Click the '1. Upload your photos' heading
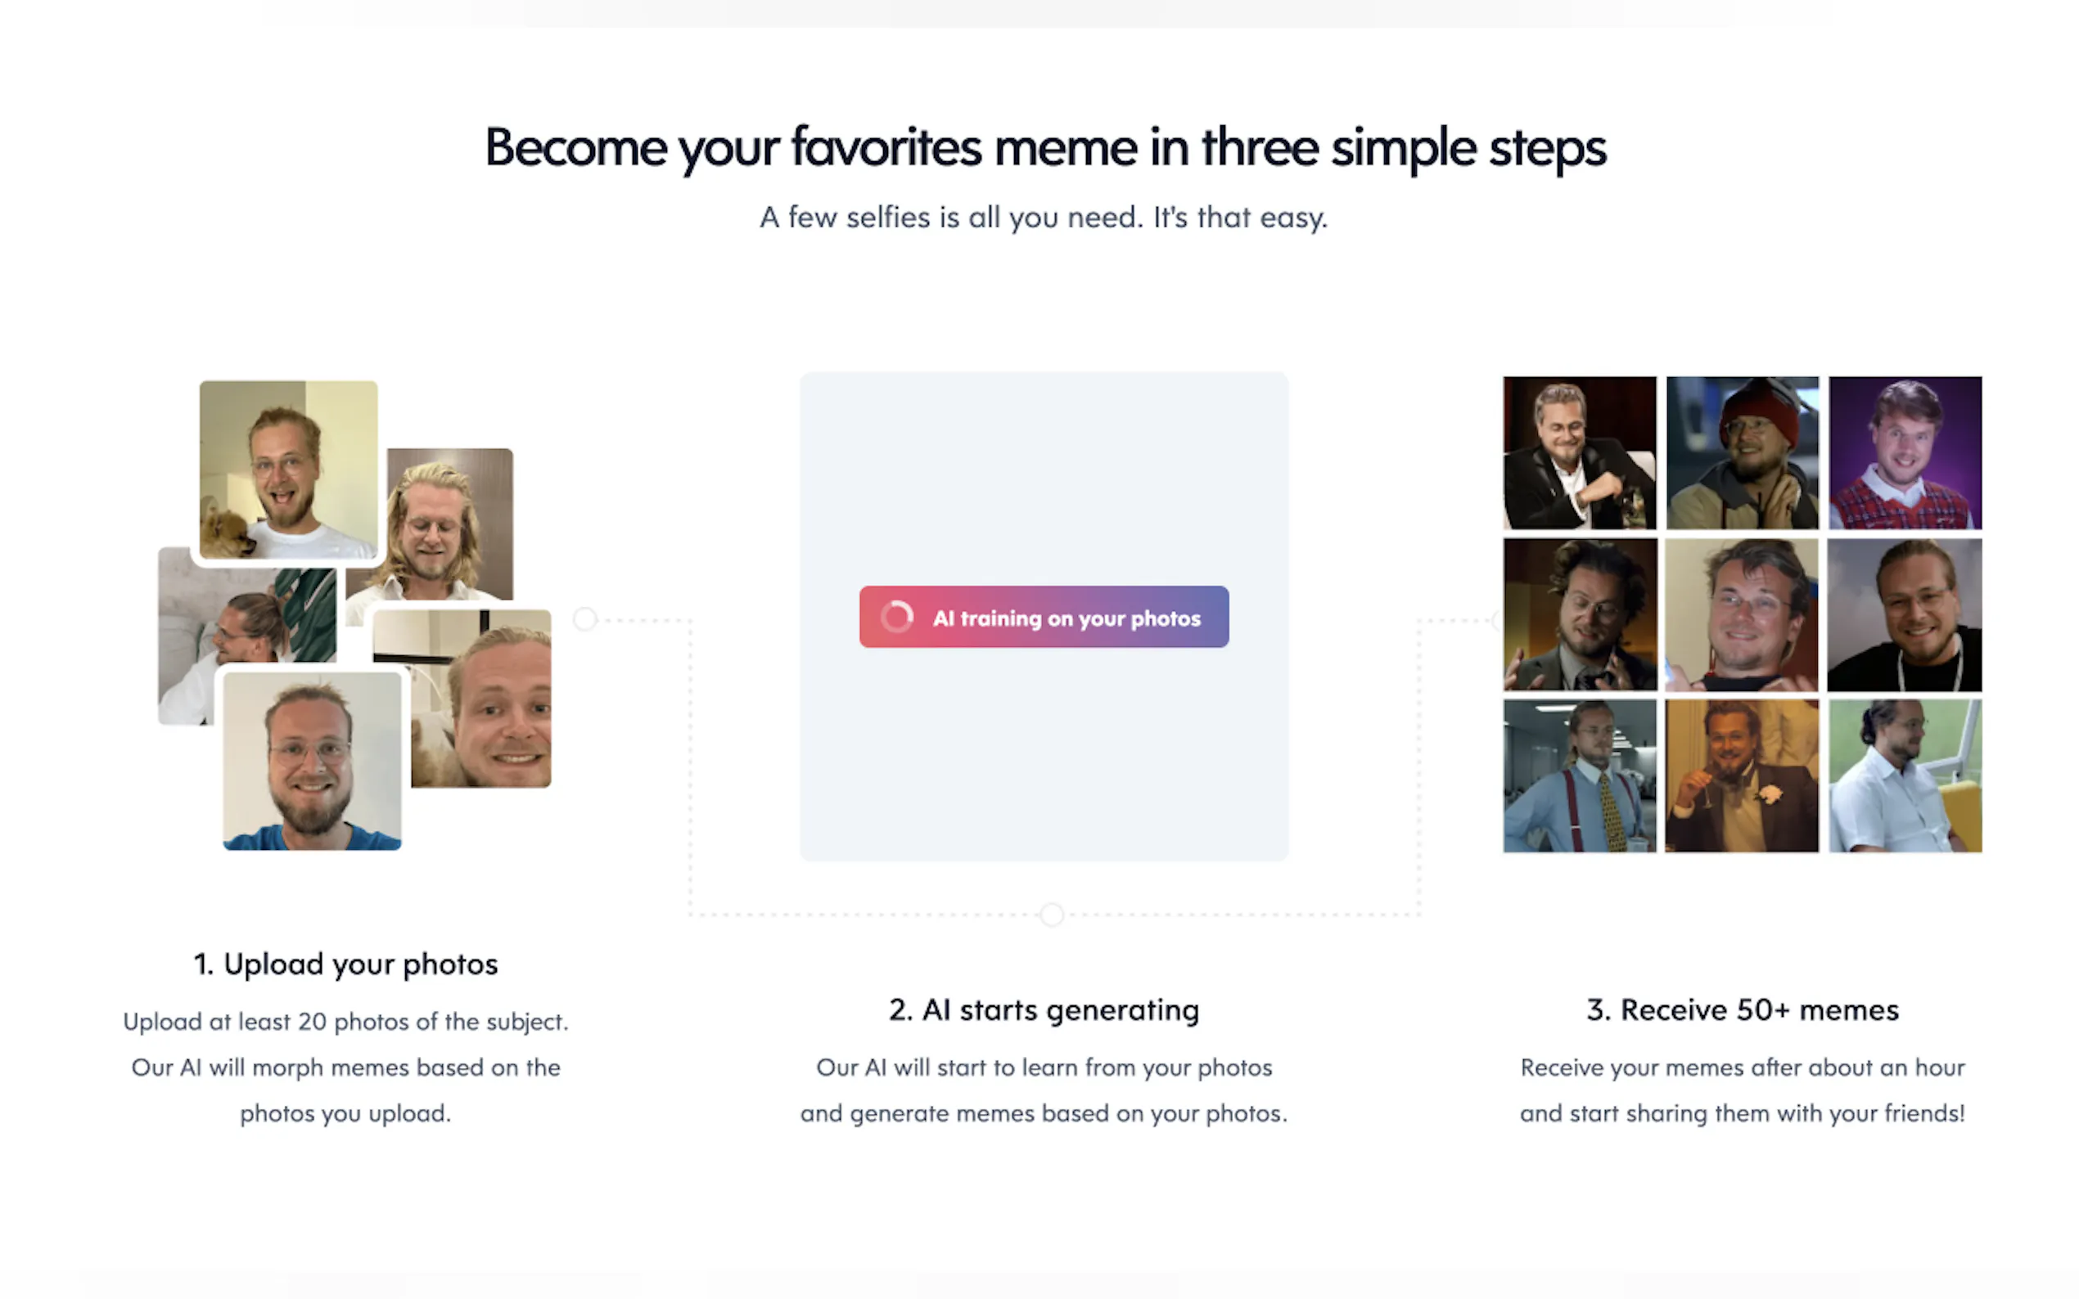Viewport: 2079px width, 1299px height. coord(345,964)
